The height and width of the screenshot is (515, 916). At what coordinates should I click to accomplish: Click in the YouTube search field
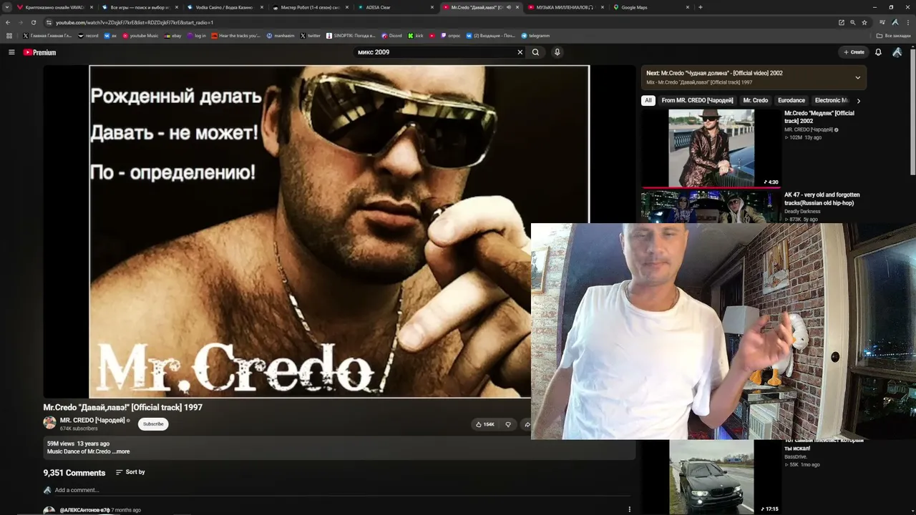pyautogui.click(x=435, y=52)
